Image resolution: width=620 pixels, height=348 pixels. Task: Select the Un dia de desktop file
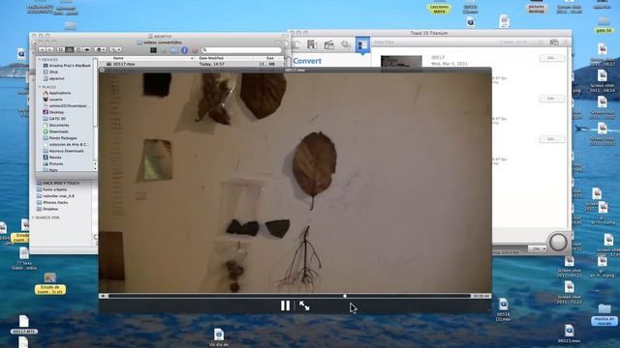click(219, 337)
